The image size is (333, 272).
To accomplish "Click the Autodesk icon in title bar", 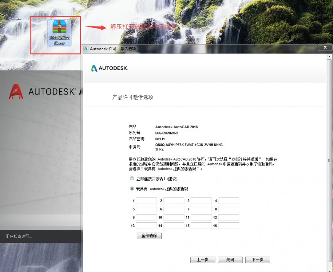I will 86,49.
